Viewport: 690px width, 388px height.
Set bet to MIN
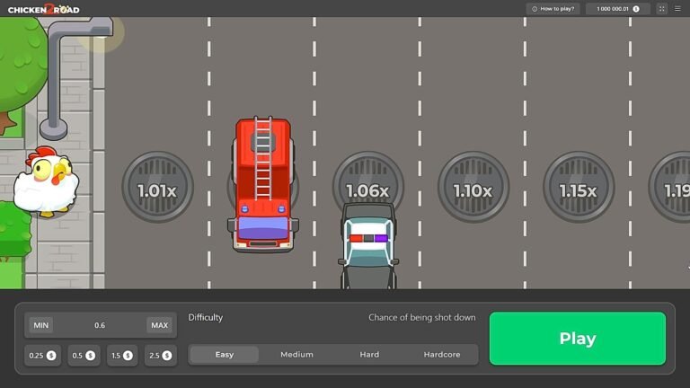coord(40,325)
